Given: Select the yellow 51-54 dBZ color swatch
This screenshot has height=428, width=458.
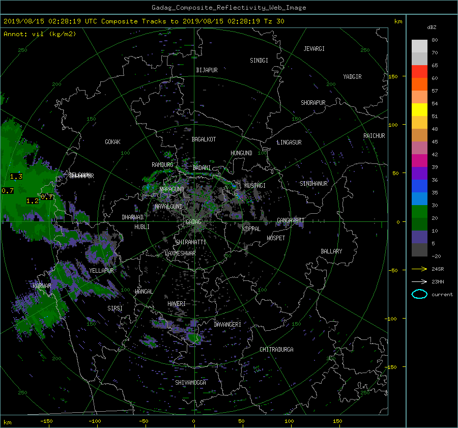Looking at the screenshot, I should (419, 110).
